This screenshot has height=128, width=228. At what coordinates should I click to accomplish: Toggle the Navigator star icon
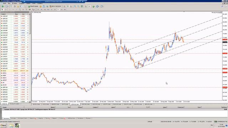[x=18, y=6]
